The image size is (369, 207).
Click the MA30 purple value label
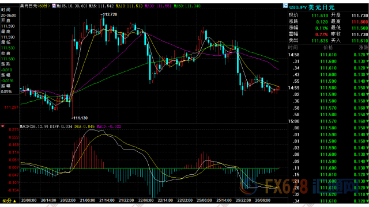[x=158, y=6]
